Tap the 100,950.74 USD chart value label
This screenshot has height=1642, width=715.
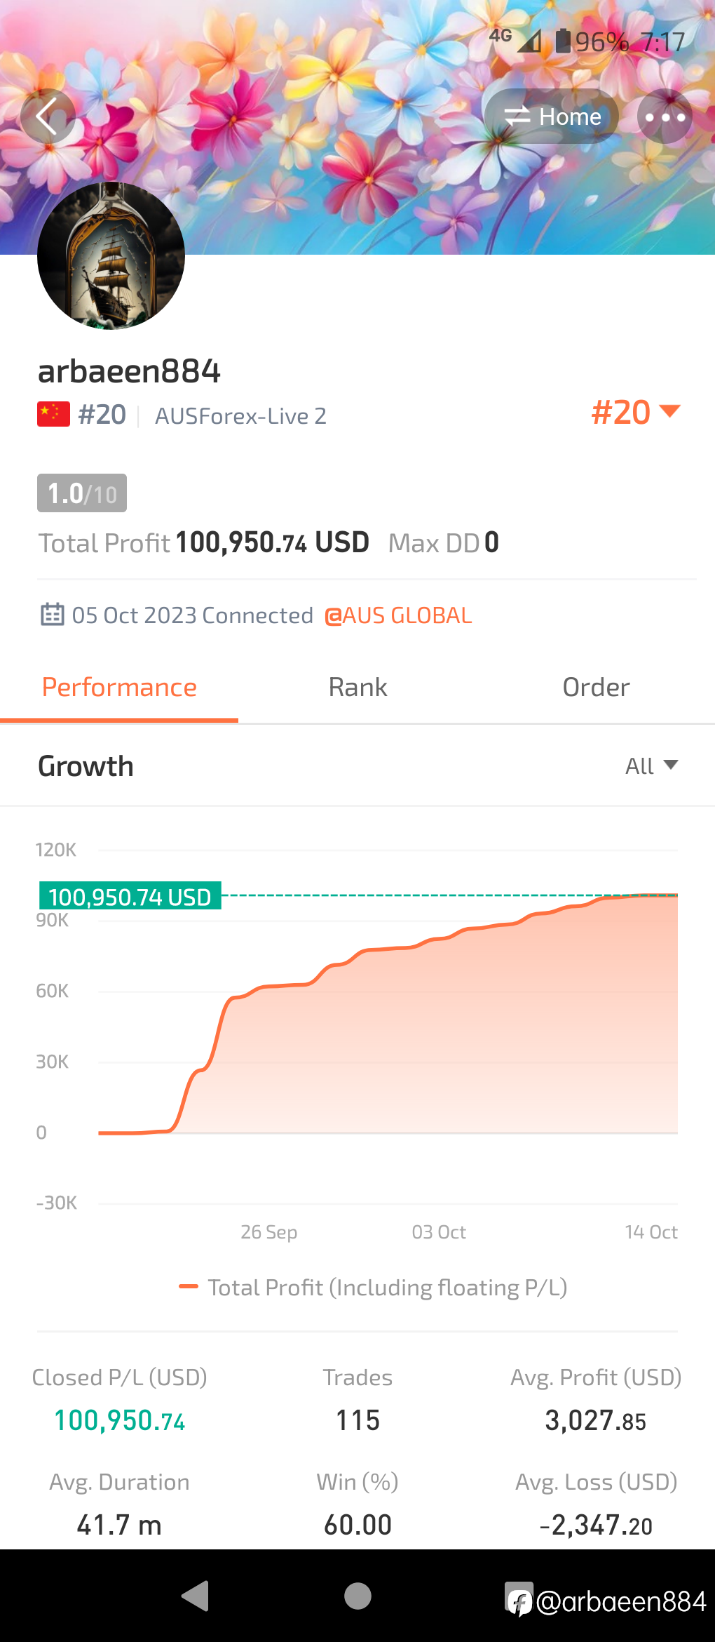pos(130,896)
